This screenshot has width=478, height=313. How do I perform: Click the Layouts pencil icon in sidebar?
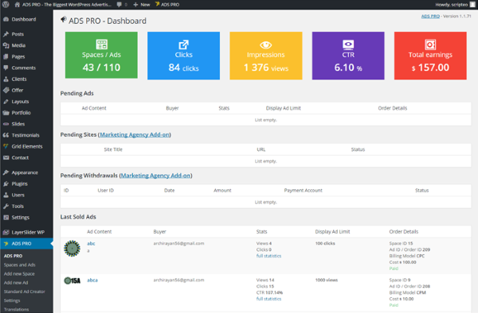(6, 102)
